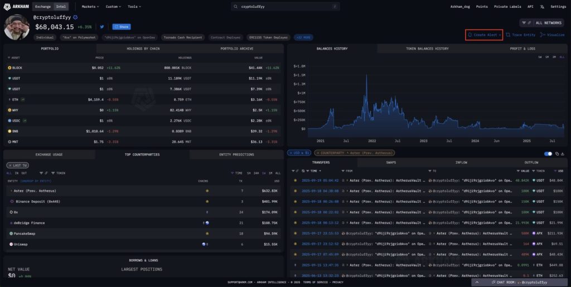Click the MNT token icon in the portfolio
Screen dimensions: 571x287
9,142
